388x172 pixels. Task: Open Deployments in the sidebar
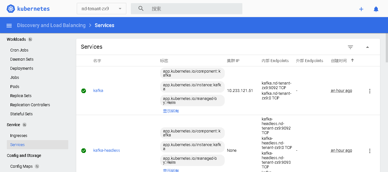point(22,68)
